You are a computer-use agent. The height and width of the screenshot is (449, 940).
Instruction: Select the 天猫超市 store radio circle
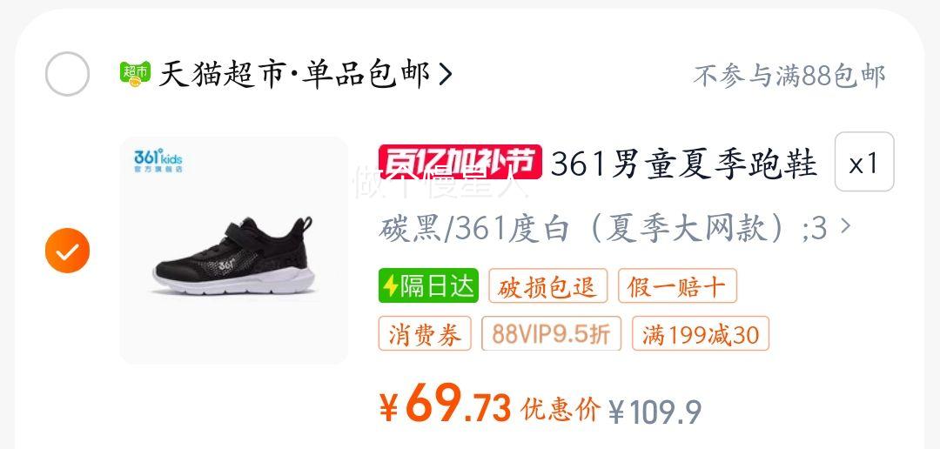(x=67, y=74)
